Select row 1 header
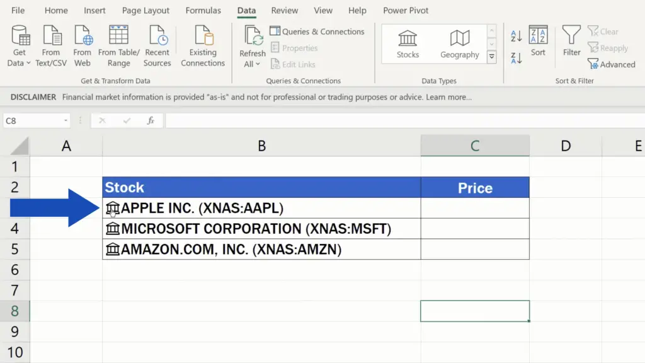The image size is (645, 363). click(15, 166)
